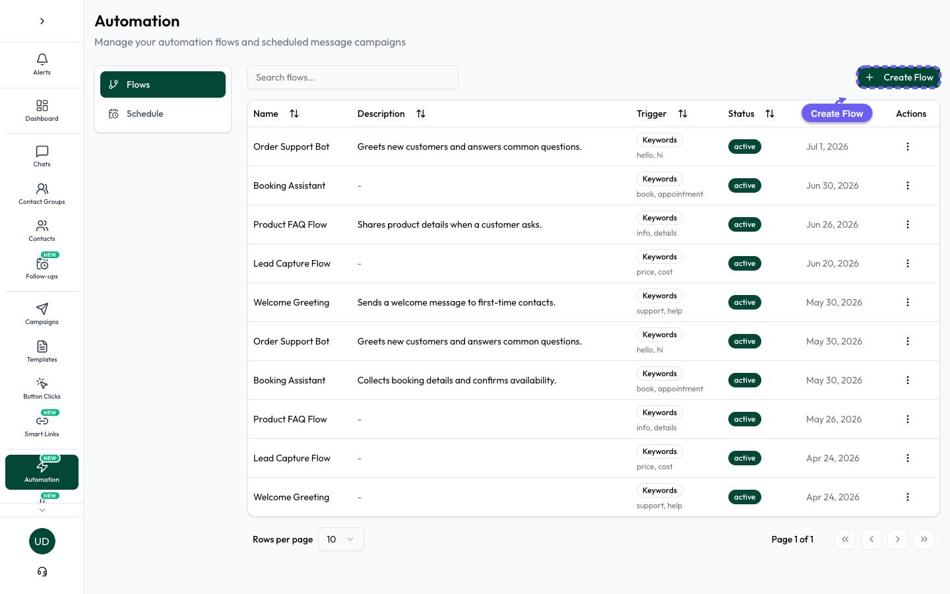Image resolution: width=950 pixels, height=594 pixels.
Task: Open actions menu for the Jun 30, 2026 row
Action: click(x=908, y=185)
